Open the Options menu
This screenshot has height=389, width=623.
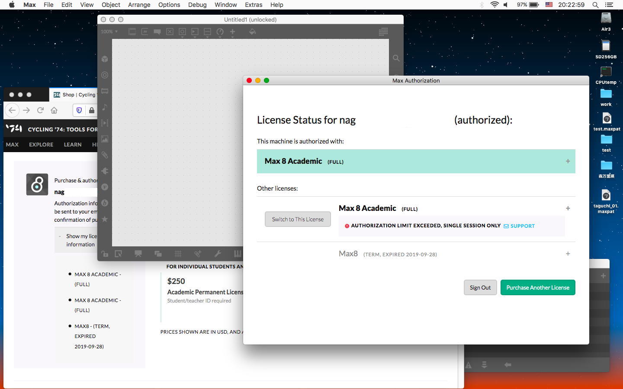click(x=169, y=5)
